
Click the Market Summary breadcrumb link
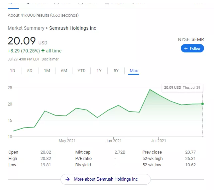point(26,28)
